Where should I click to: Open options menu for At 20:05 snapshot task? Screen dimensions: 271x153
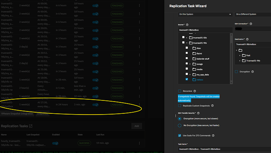click(139, 30)
